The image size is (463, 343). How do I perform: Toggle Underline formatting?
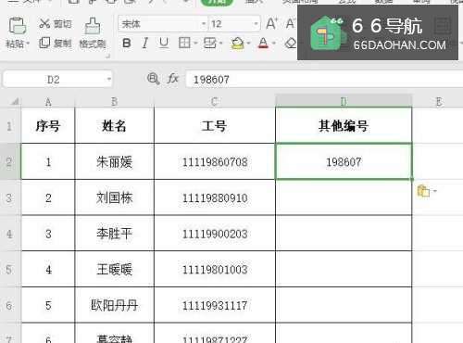(x=164, y=43)
